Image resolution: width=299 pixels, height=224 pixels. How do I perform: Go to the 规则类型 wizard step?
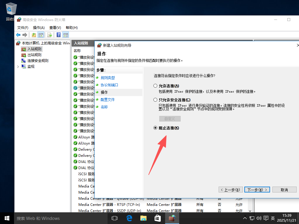(x=108, y=78)
